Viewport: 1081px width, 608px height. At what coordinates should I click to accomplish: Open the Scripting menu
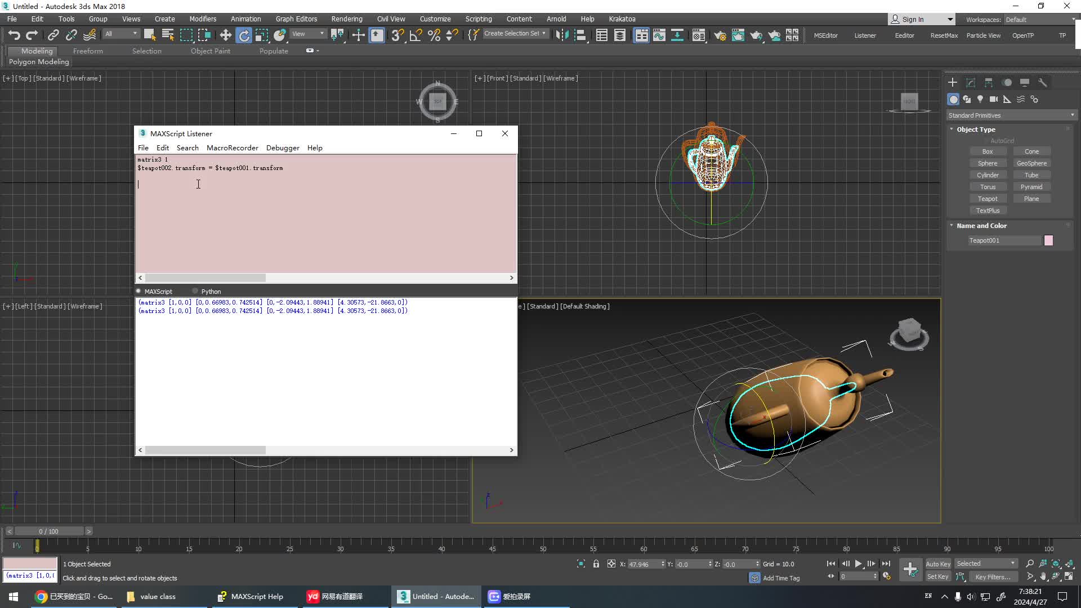click(479, 19)
